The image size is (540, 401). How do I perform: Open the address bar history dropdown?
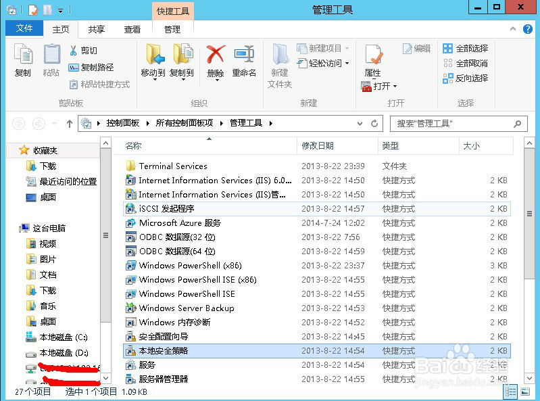360,123
